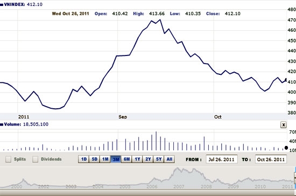Click the black volume end-point marker
This screenshot has height=196, width=296.
(286, 148)
